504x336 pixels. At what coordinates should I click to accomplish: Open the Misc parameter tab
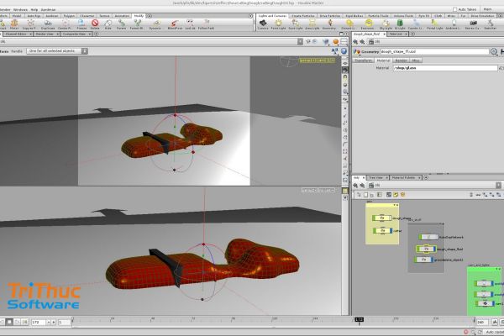416,60
